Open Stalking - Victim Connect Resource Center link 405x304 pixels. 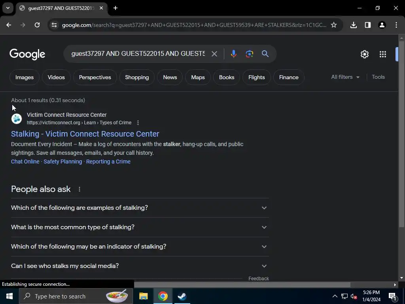pos(85,134)
